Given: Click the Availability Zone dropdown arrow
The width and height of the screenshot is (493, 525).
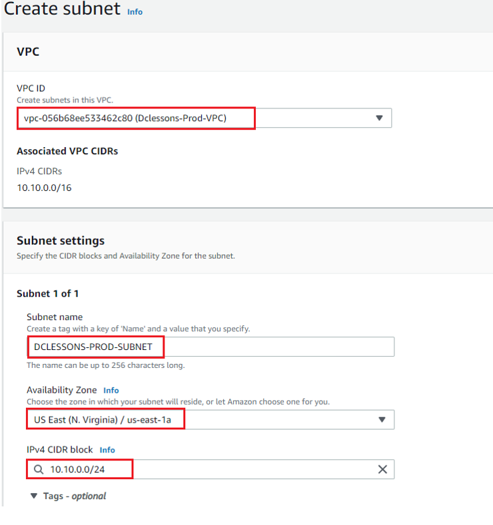Looking at the screenshot, I should pyautogui.click(x=382, y=419).
